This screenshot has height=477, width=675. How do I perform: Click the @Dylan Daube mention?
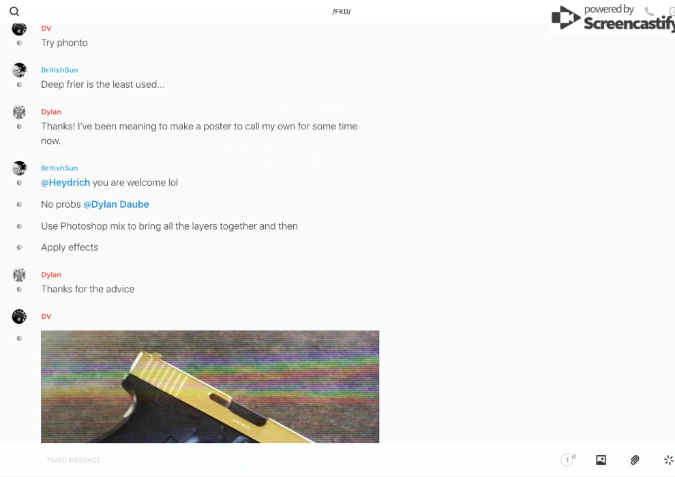(x=116, y=204)
